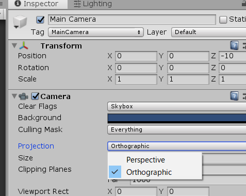Collapse the Transform component foldout

tap(14, 46)
